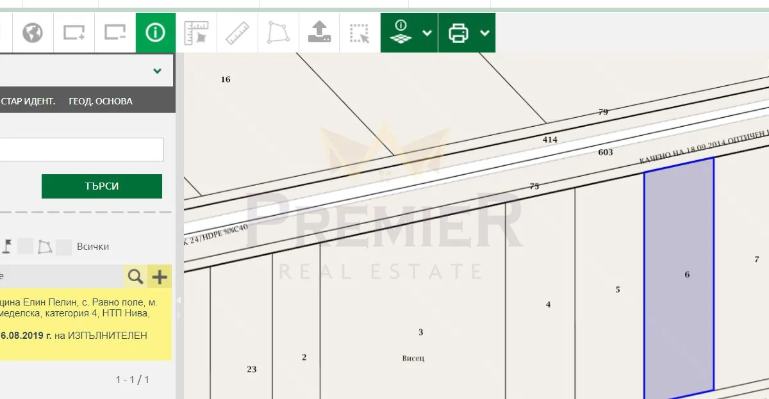Screen dimensions: 769x399
Task: Select the zoom-out rectangle tool
Action: click(x=115, y=33)
